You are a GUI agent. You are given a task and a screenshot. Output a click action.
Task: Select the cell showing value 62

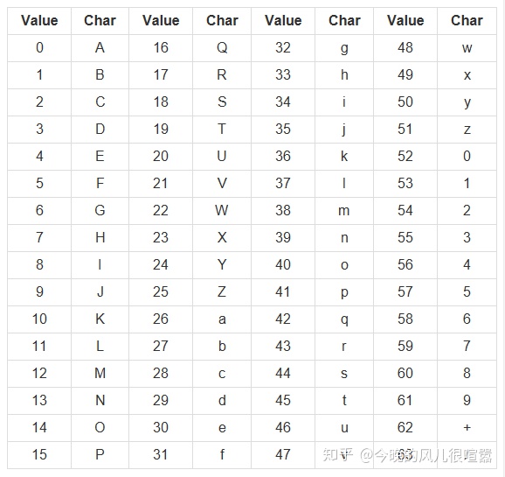point(405,428)
